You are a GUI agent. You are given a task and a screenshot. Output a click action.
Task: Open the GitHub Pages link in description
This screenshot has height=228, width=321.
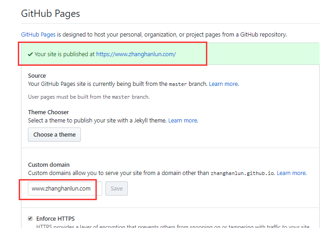tap(38, 34)
